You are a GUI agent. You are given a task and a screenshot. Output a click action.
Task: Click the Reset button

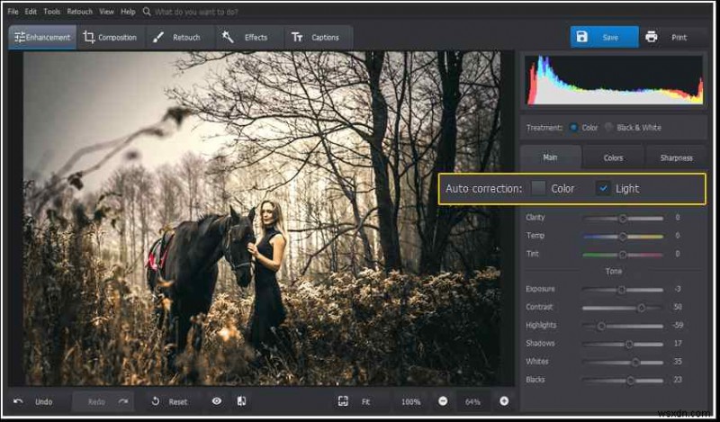point(169,402)
